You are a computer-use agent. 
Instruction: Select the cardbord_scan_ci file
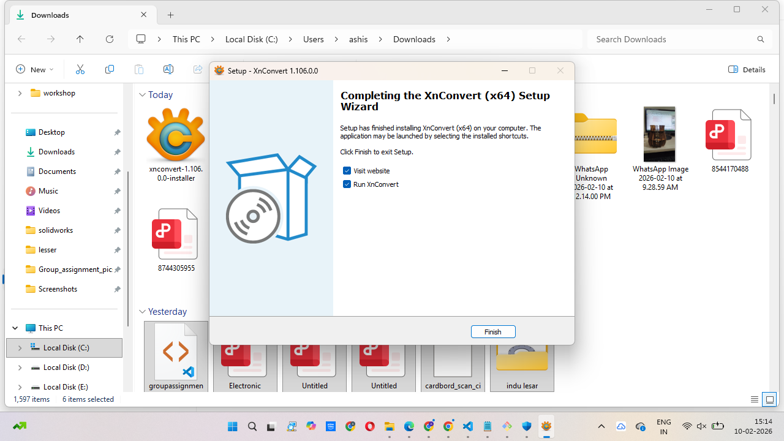click(453, 367)
